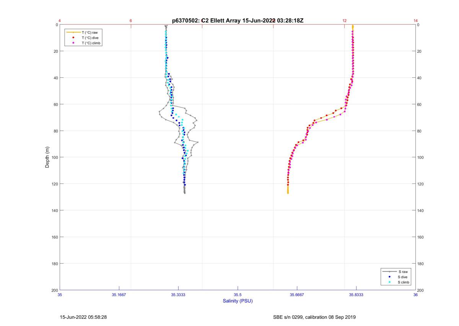Click the right depth axis tick 160

click(421, 237)
